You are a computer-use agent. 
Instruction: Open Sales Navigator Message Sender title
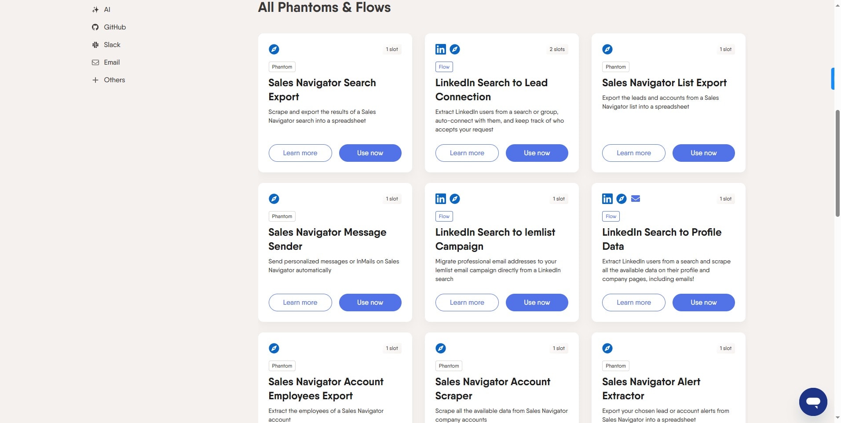pyautogui.click(x=327, y=239)
